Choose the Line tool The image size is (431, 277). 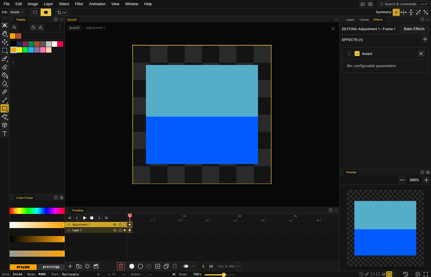point(5,100)
